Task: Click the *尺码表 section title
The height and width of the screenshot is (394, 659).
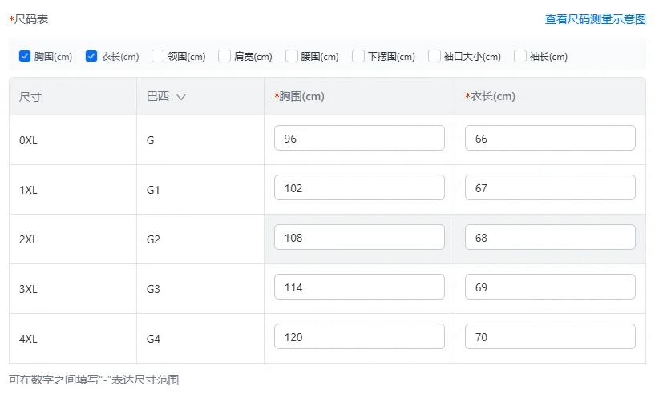Action: click(29, 19)
